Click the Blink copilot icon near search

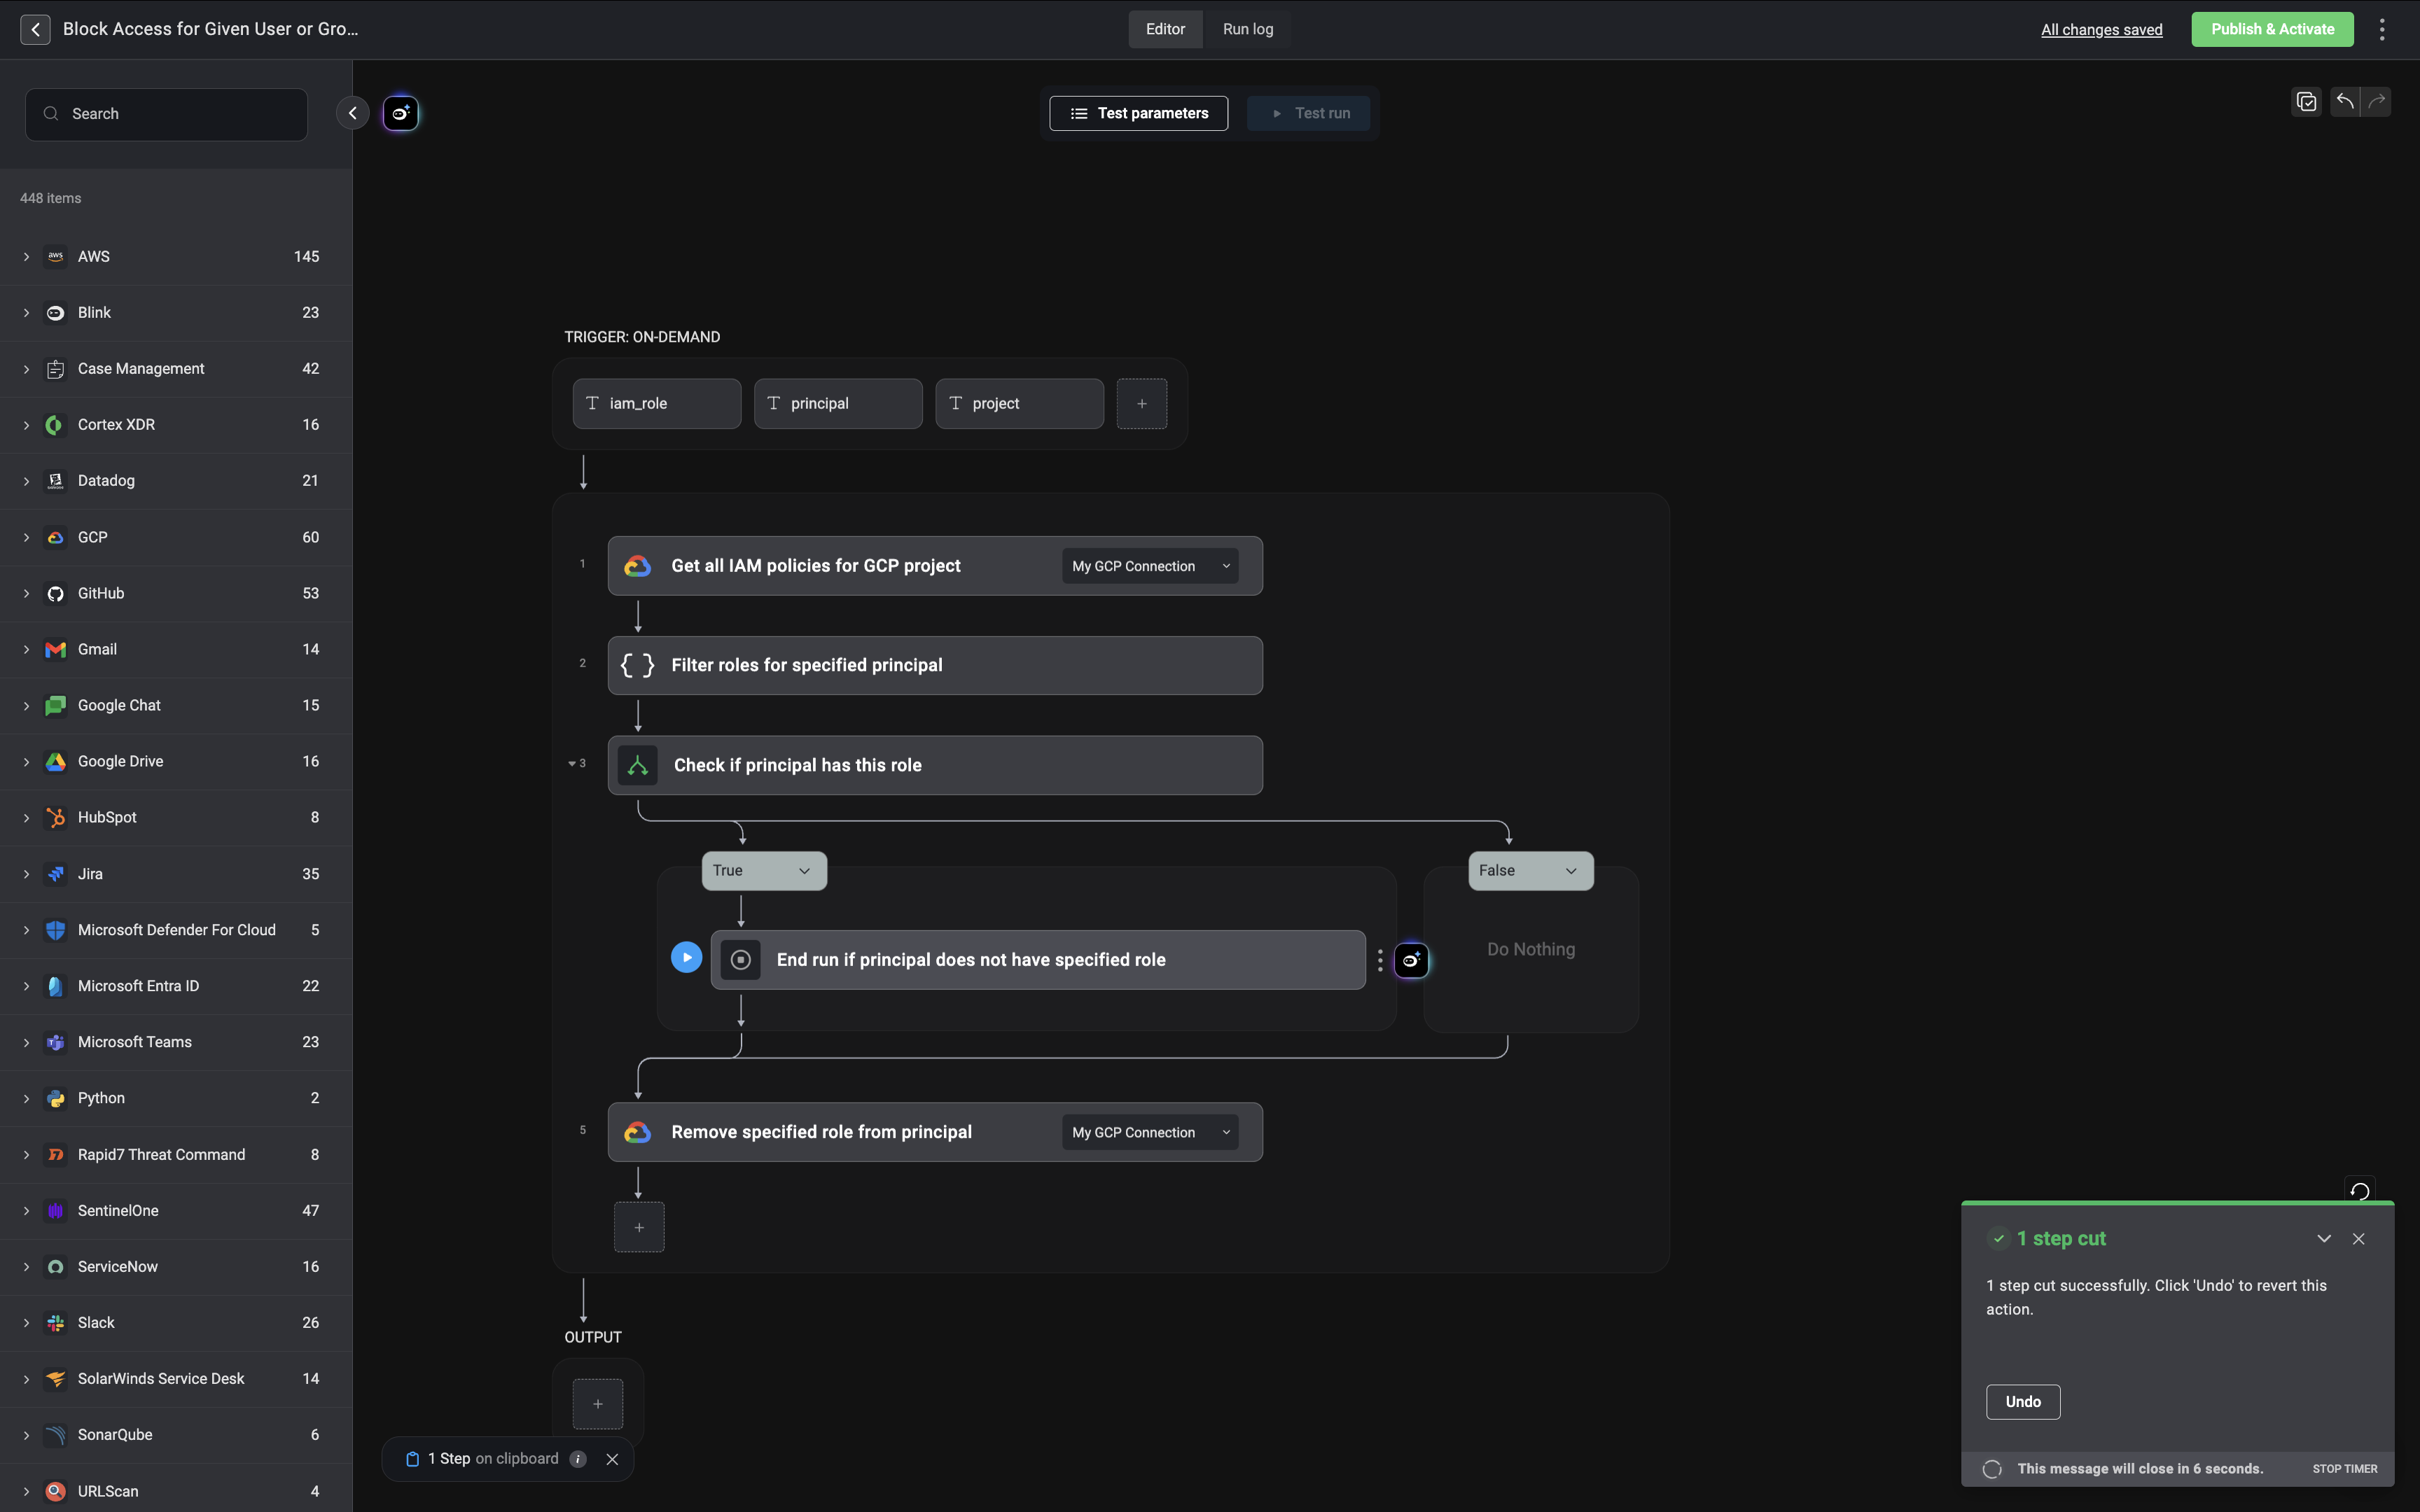click(x=401, y=113)
